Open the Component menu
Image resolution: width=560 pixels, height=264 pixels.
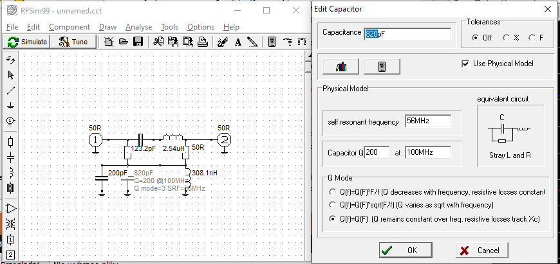coord(70,27)
